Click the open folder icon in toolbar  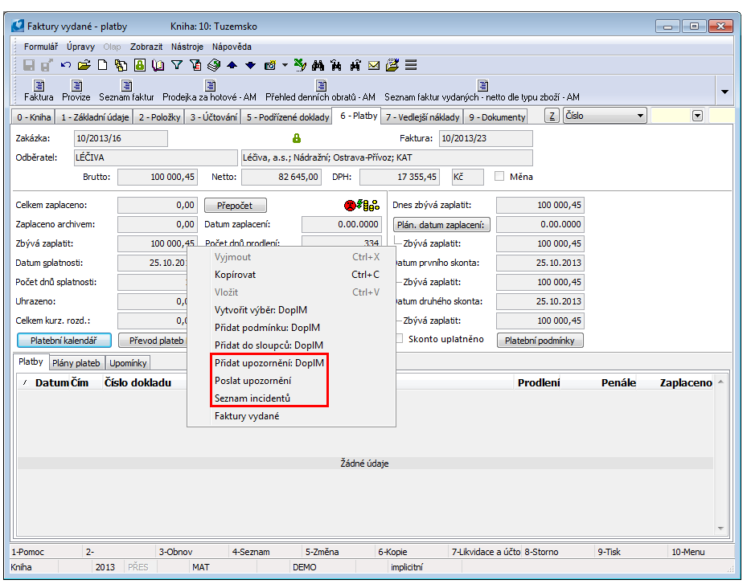click(x=84, y=65)
